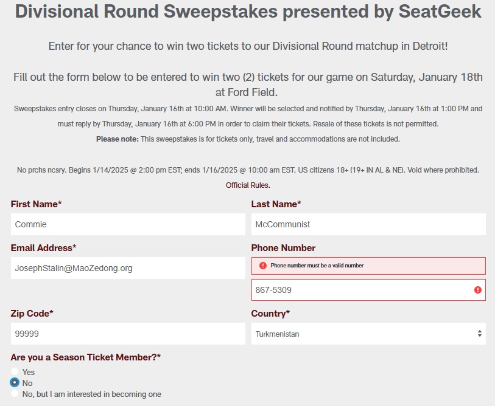Click the red error icon in alert banner
Screen dimensions: 495x406
(x=262, y=266)
